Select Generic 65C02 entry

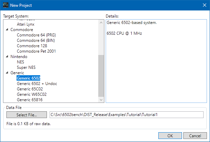(30, 89)
